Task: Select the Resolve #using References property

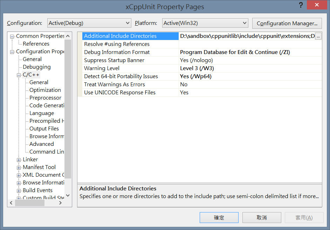Action: (x=130, y=44)
